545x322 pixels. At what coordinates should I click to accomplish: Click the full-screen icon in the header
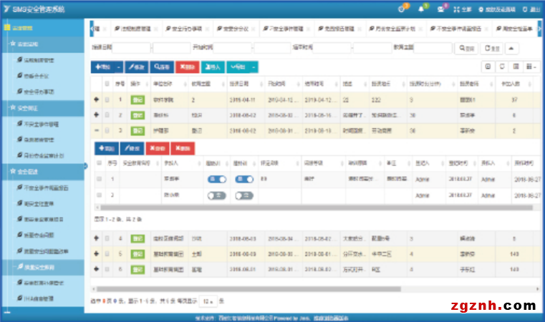(458, 9)
